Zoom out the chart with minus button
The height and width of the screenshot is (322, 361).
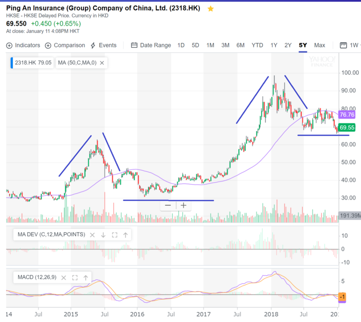pos(168,205)
